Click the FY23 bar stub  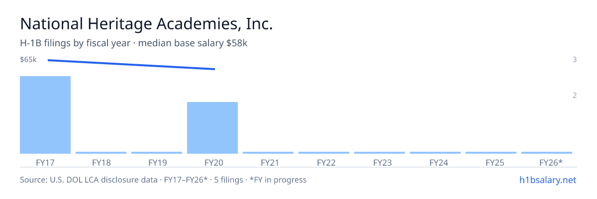[x=380, y=153]
